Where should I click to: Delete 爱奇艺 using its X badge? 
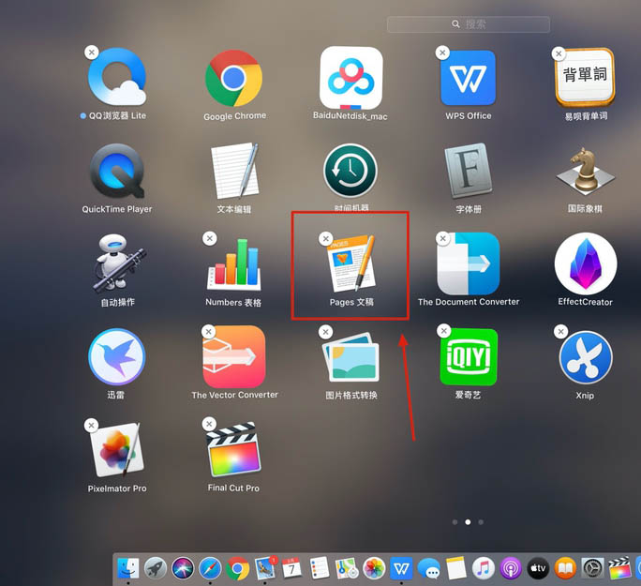[444, 331]
